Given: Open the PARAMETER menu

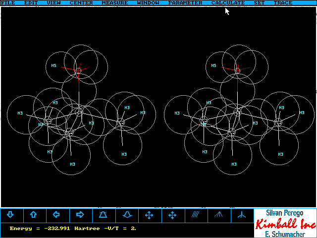Looking at the screenshot, I should pyautogui.click(x=185, y=3).
